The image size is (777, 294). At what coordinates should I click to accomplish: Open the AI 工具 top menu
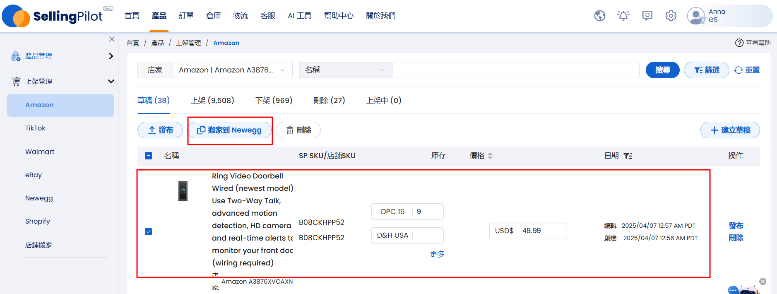(300, 16)
